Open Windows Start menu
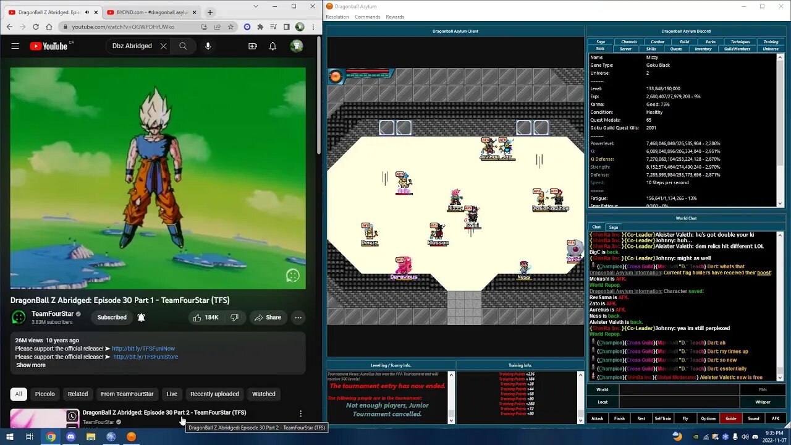The height and width of the screenshot is (445, 791). click(x=9, y=436)
